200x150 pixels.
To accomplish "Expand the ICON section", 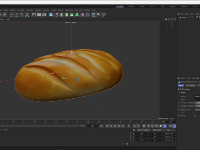I will pyautogui.click(x=179, y=92).
